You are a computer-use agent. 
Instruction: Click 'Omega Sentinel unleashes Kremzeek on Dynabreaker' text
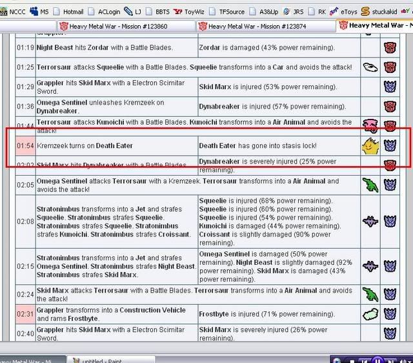101,107
